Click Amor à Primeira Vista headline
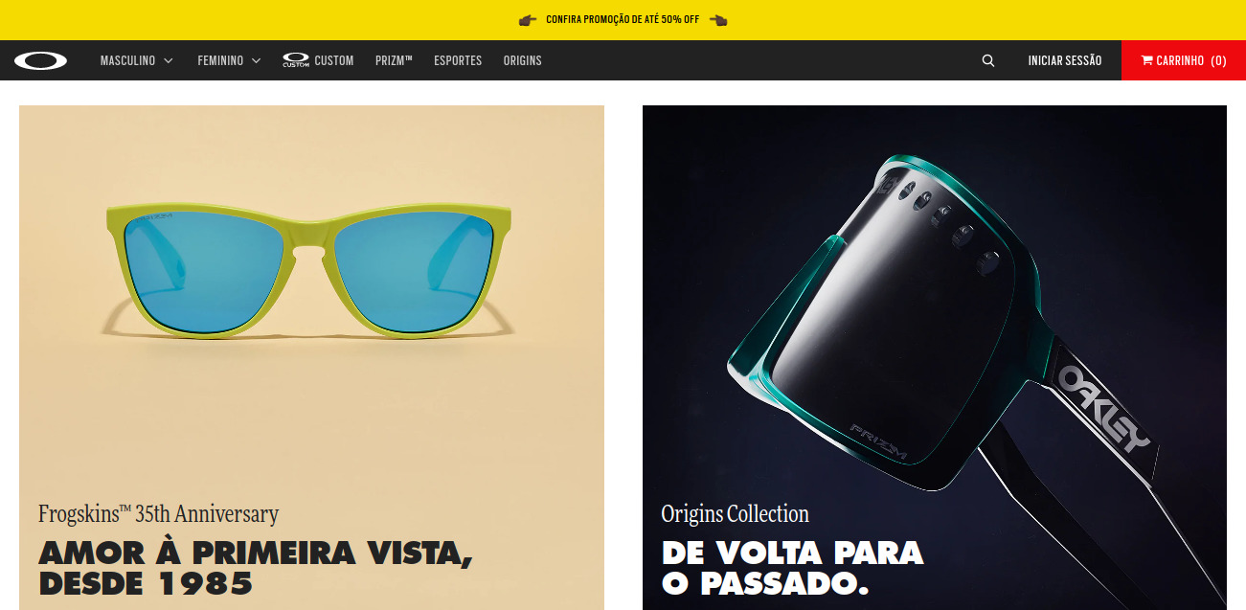The image size is (1246, 610). click(257, 568)
